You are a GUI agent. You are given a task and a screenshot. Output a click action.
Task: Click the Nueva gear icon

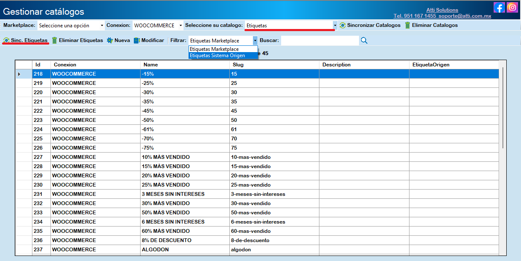coord(110,40)
